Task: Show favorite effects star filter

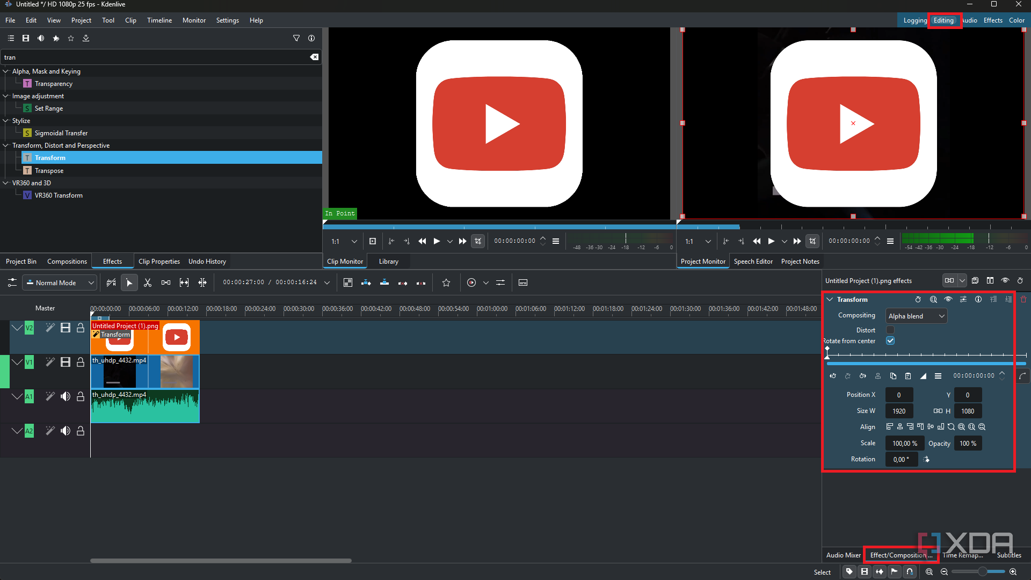Action: (71, 38)
